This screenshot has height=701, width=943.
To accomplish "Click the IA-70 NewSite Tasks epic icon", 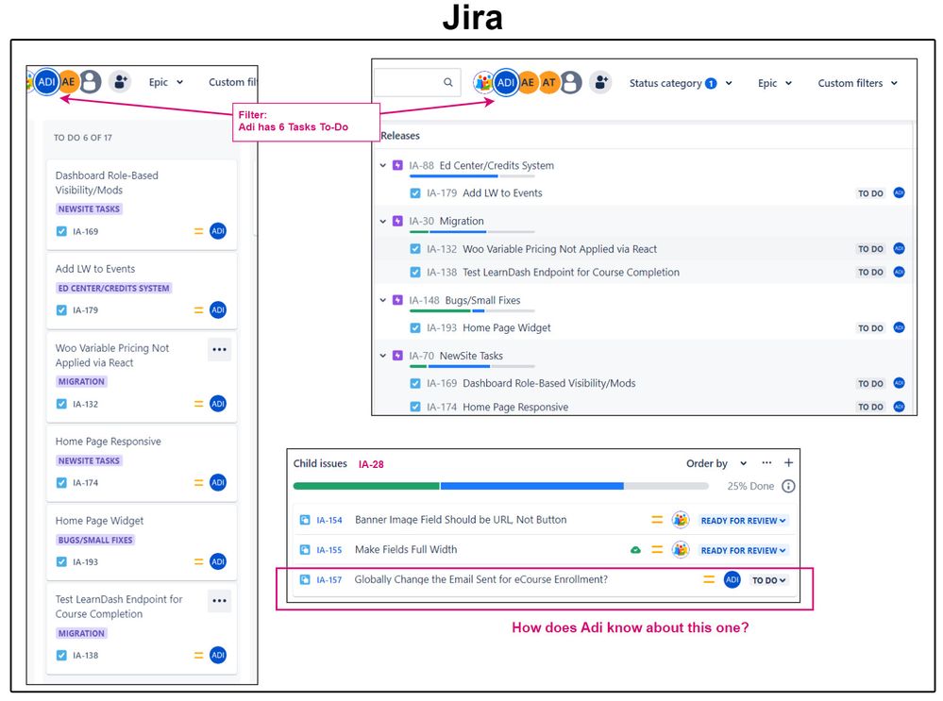I will pyautogui.click(x=397, y=356).
